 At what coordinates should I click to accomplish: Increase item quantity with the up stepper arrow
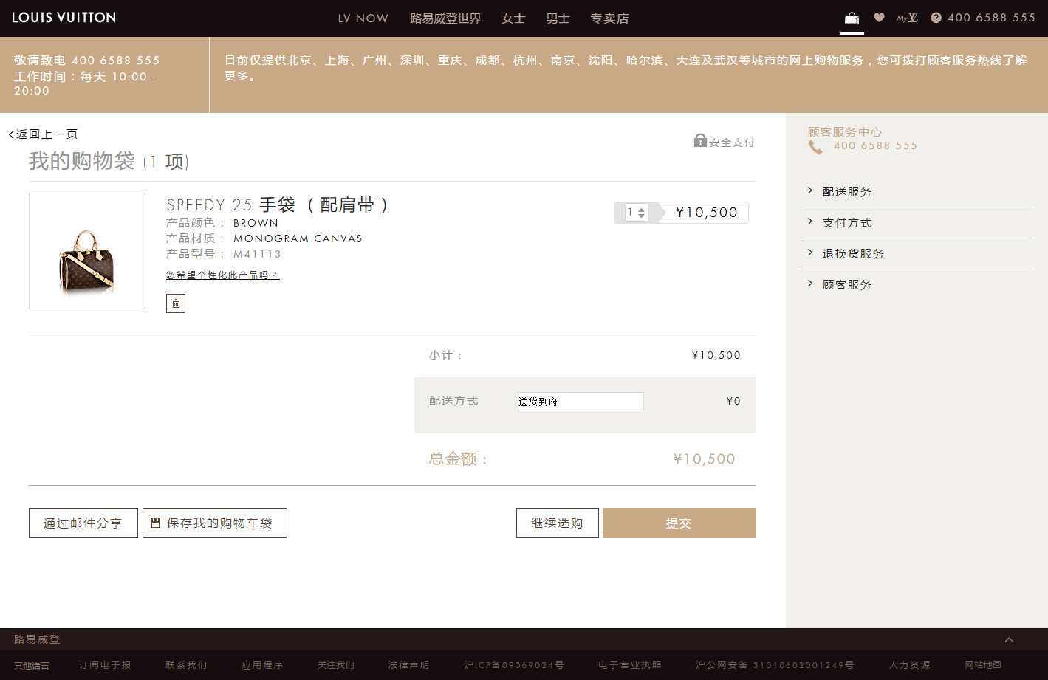(641, 209)
